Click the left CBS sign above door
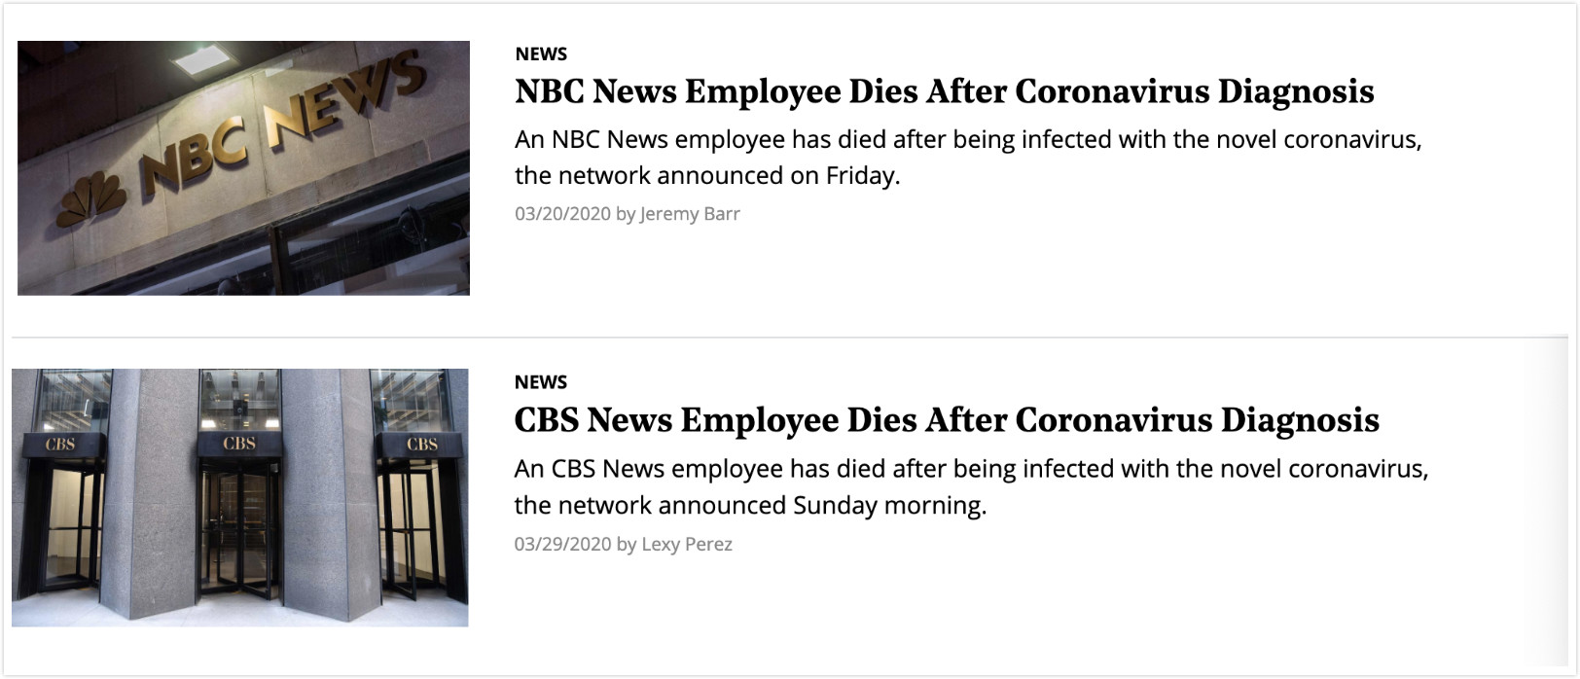Viewport: 1580px width, 679px height. [x=60, y=444]
